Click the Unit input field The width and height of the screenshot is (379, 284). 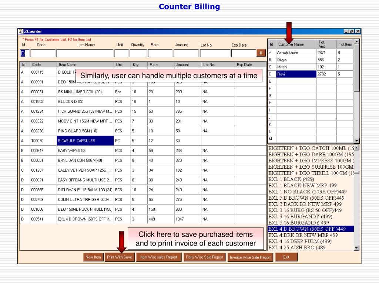pyautogui.click(x=121, y=53)
